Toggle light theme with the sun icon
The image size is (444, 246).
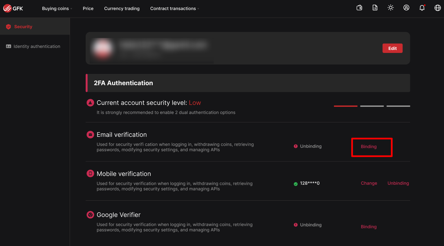[391, 8]
